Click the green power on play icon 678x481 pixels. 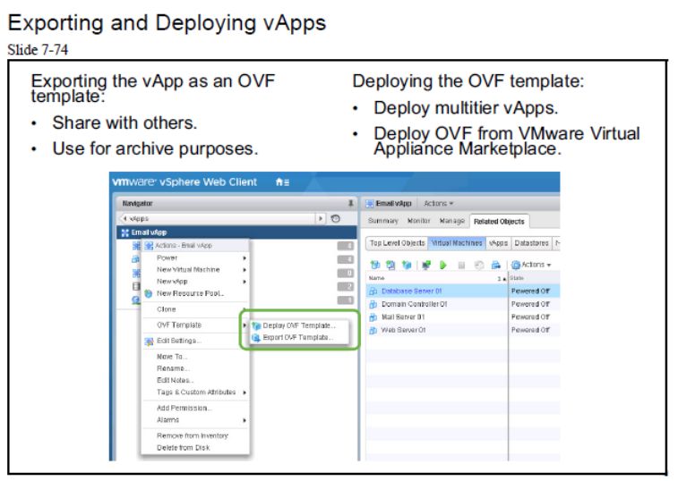(x=442, y=265)
